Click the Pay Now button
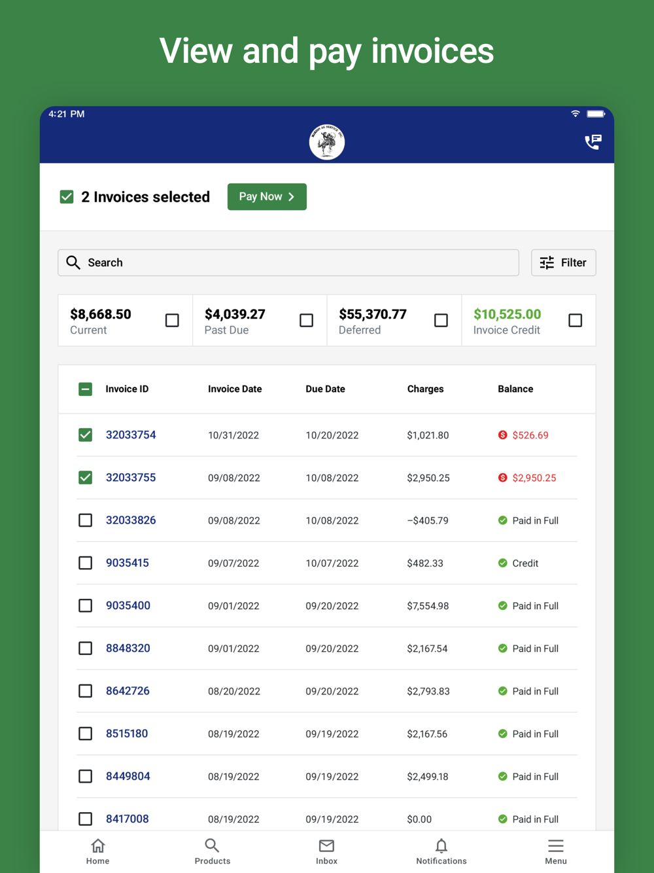This screenshot has height=873, width=654. point(267,197)
